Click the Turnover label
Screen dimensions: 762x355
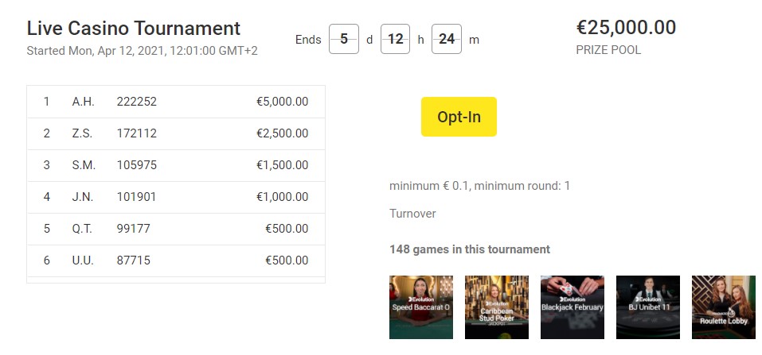pos(412,214)
